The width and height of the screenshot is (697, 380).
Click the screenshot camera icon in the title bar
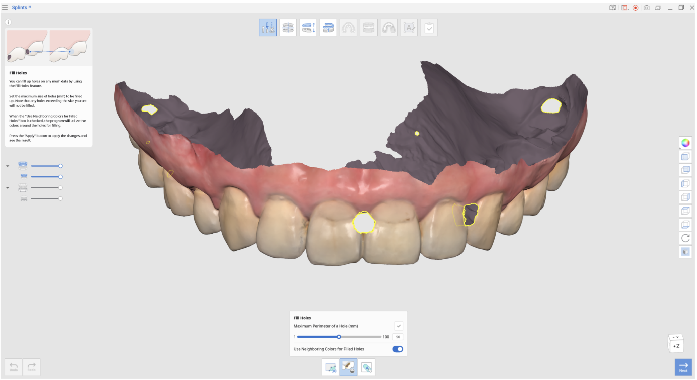[647, 8]
